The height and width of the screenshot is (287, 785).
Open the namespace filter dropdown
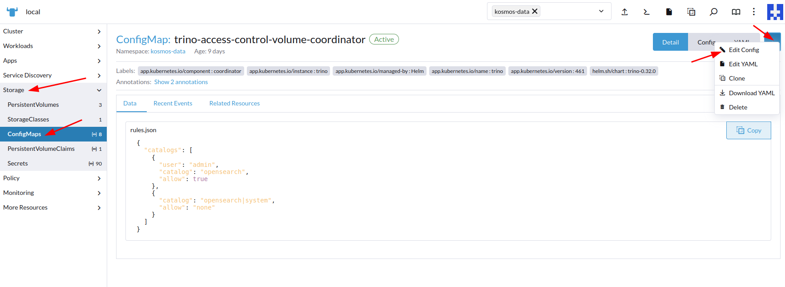601,11
